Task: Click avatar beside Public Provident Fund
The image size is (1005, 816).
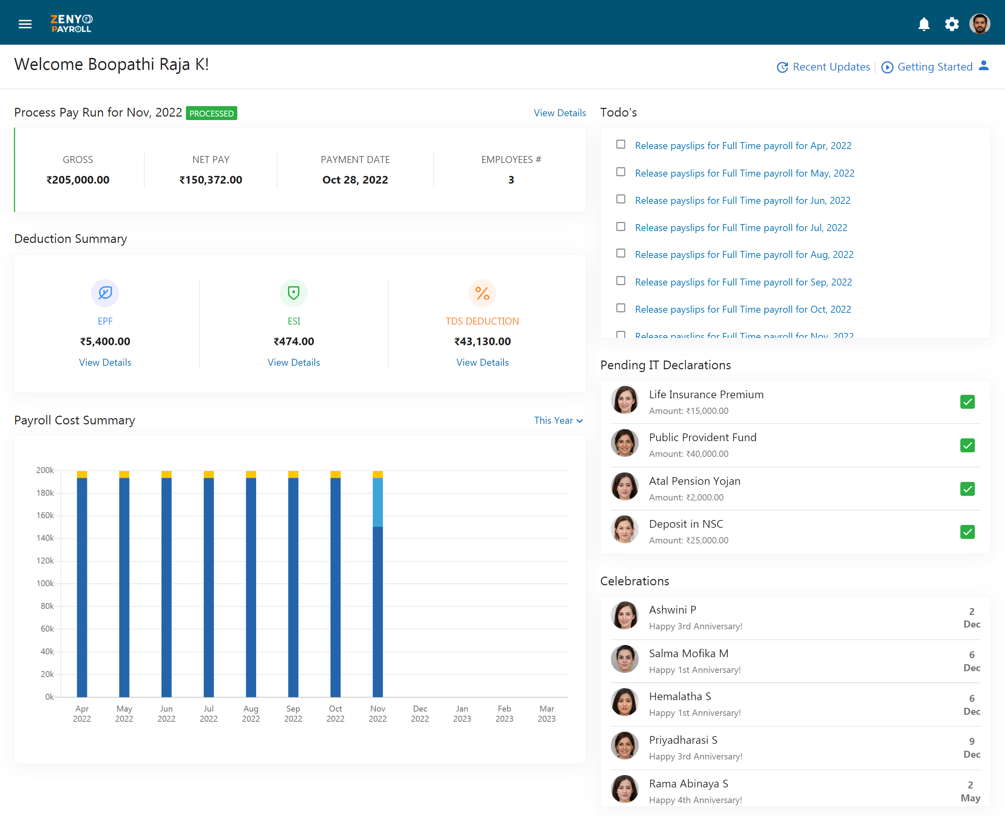Action: point(624,443)
